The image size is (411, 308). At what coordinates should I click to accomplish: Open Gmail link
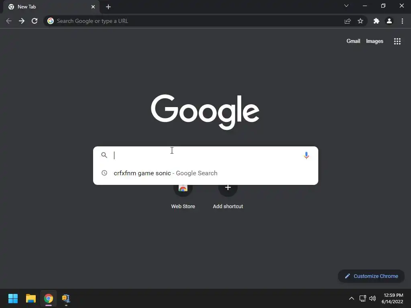click(353, 41)
